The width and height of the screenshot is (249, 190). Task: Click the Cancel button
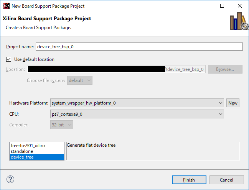point(227,180)
